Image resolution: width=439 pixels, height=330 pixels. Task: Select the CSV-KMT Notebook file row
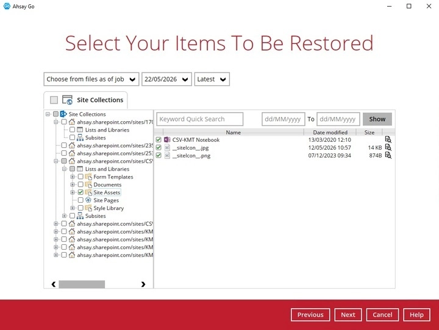point(274,139)
